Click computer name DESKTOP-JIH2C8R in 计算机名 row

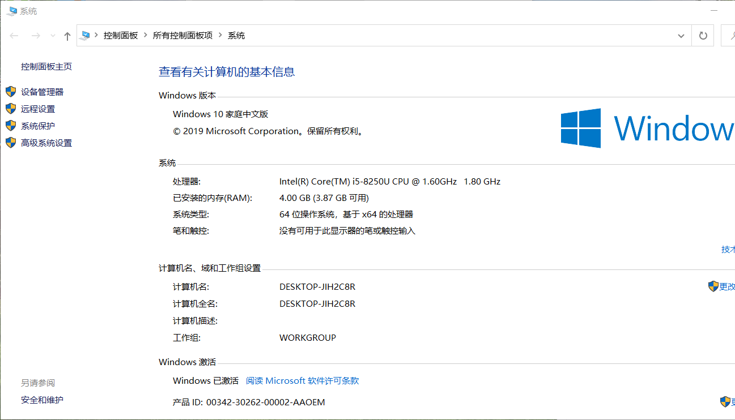[x=317, y=286]
